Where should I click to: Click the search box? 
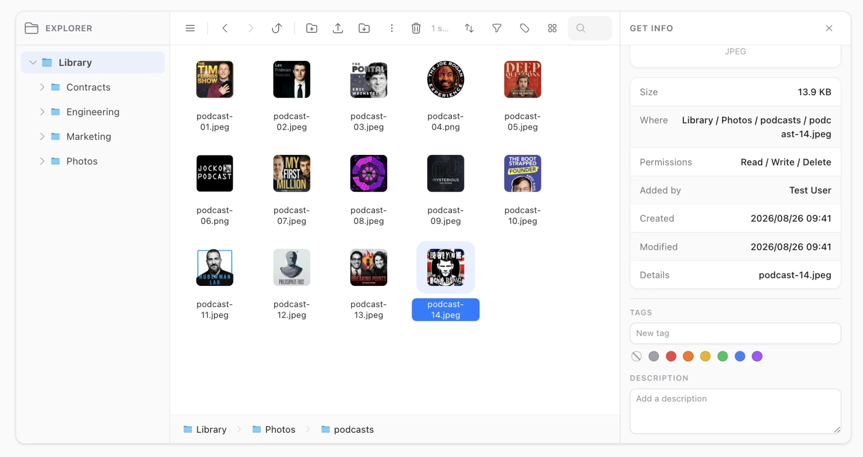590,28
